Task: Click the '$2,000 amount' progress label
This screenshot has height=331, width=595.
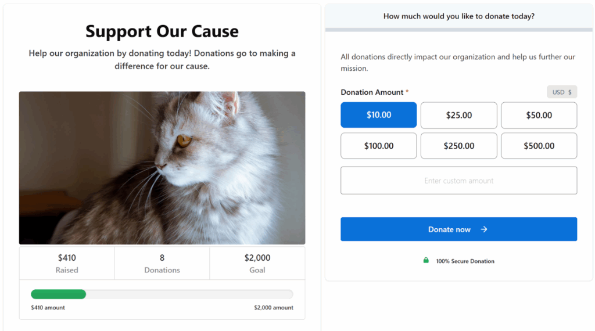Action: tap(273, 308)
